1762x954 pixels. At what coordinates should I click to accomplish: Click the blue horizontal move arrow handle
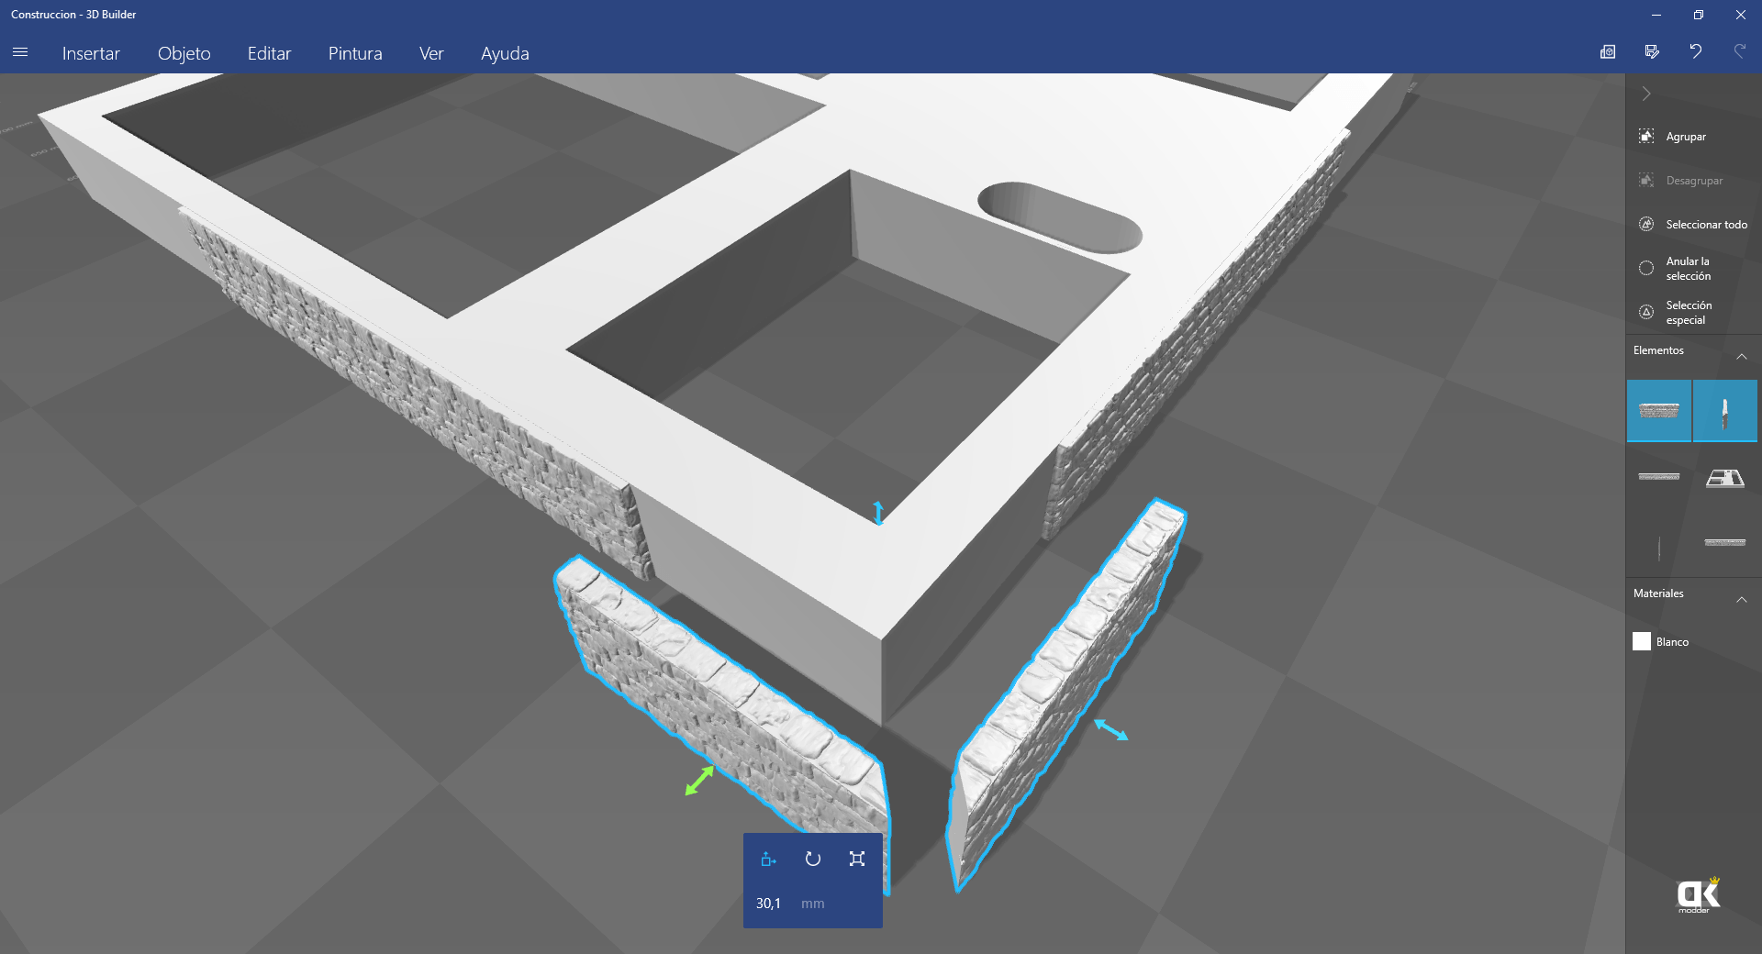click(1110, 730)
